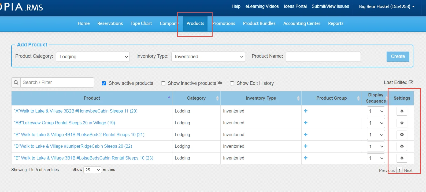Open Promotions tab
426x192 pixels.
coord(224,23)
